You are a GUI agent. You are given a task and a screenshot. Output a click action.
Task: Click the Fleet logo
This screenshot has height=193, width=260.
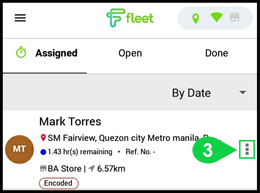[x=130, y=18]
